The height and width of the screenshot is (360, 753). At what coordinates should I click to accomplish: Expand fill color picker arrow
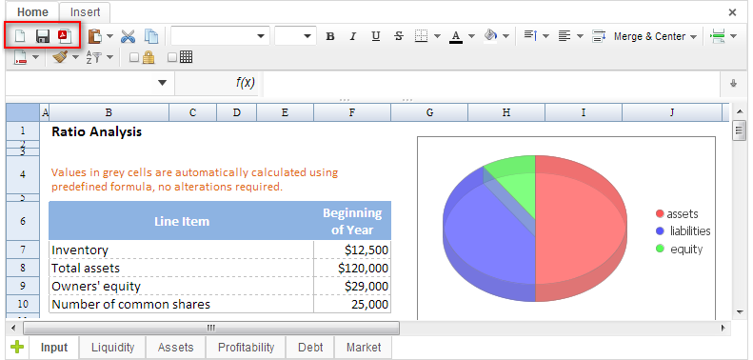point(505,36)
